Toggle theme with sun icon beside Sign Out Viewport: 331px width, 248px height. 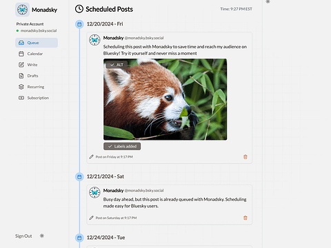tap(42, 236)
